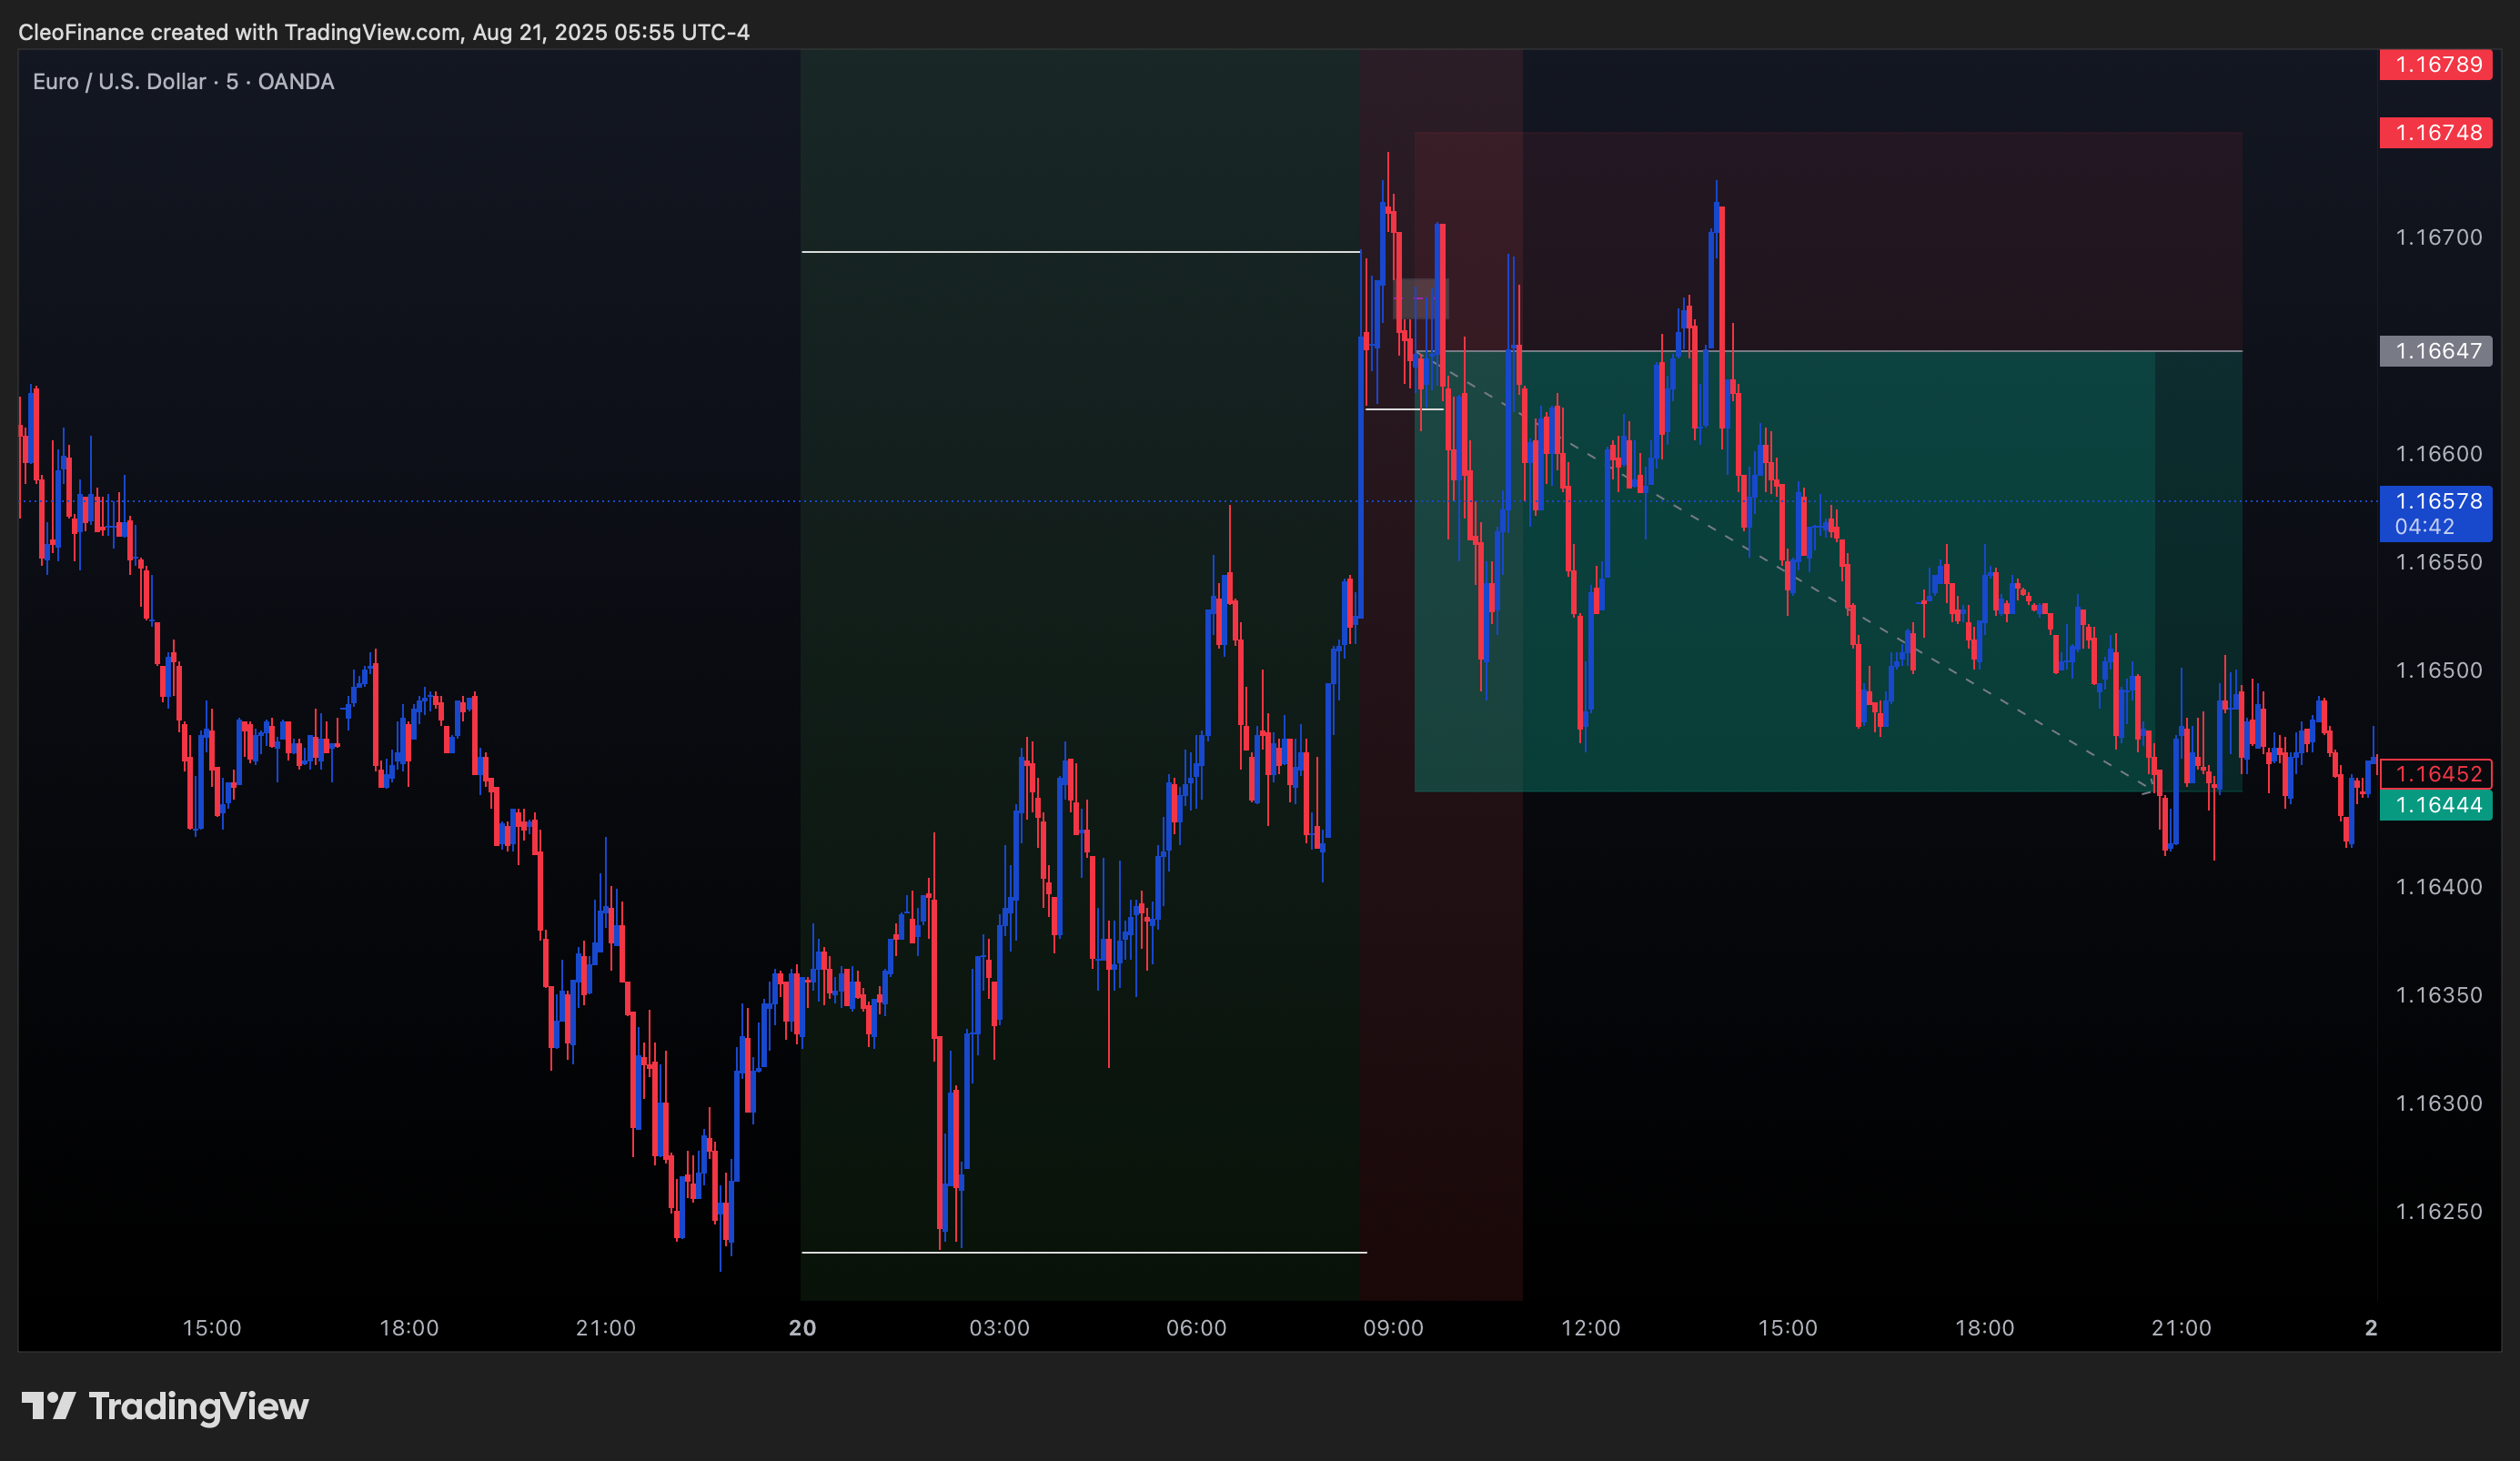Image resolution: width=2520 pixels, height=1461 pixels.
Task: Click the 1.16400 price axis value
Action: coord(2438,887)
